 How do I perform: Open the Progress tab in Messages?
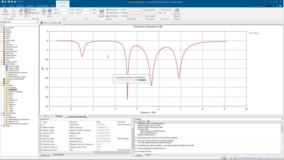148,155
